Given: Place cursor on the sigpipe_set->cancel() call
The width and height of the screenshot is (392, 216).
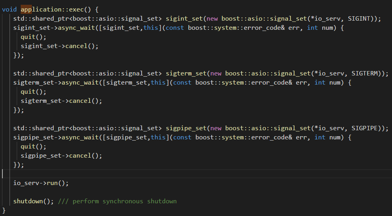Looking at the screenshot, I should click(x=61, y=156).
